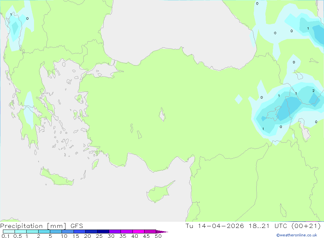324x238 pixels.
Task: Choose the 15–20 mm blue legend swatch
Action: click(80, 232)
